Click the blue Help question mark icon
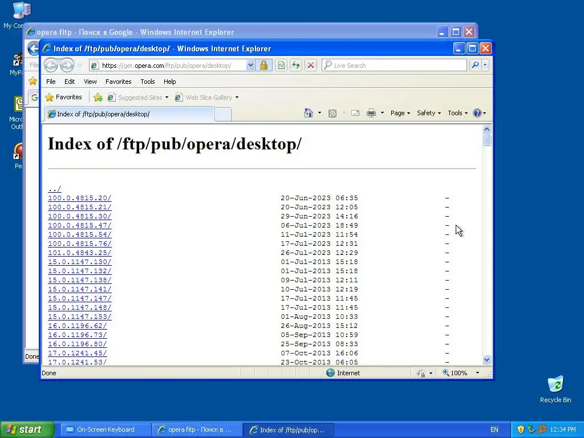Screen dimensions: 584x438 coord(477,113)
